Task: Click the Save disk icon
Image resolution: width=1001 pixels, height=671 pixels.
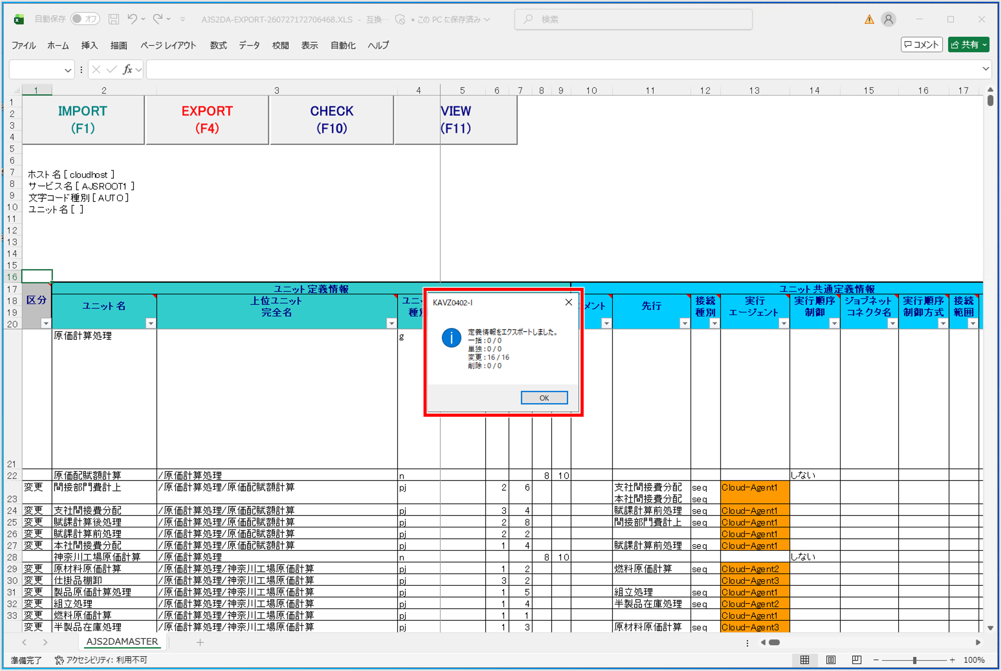Action: [x=113, y=19]
